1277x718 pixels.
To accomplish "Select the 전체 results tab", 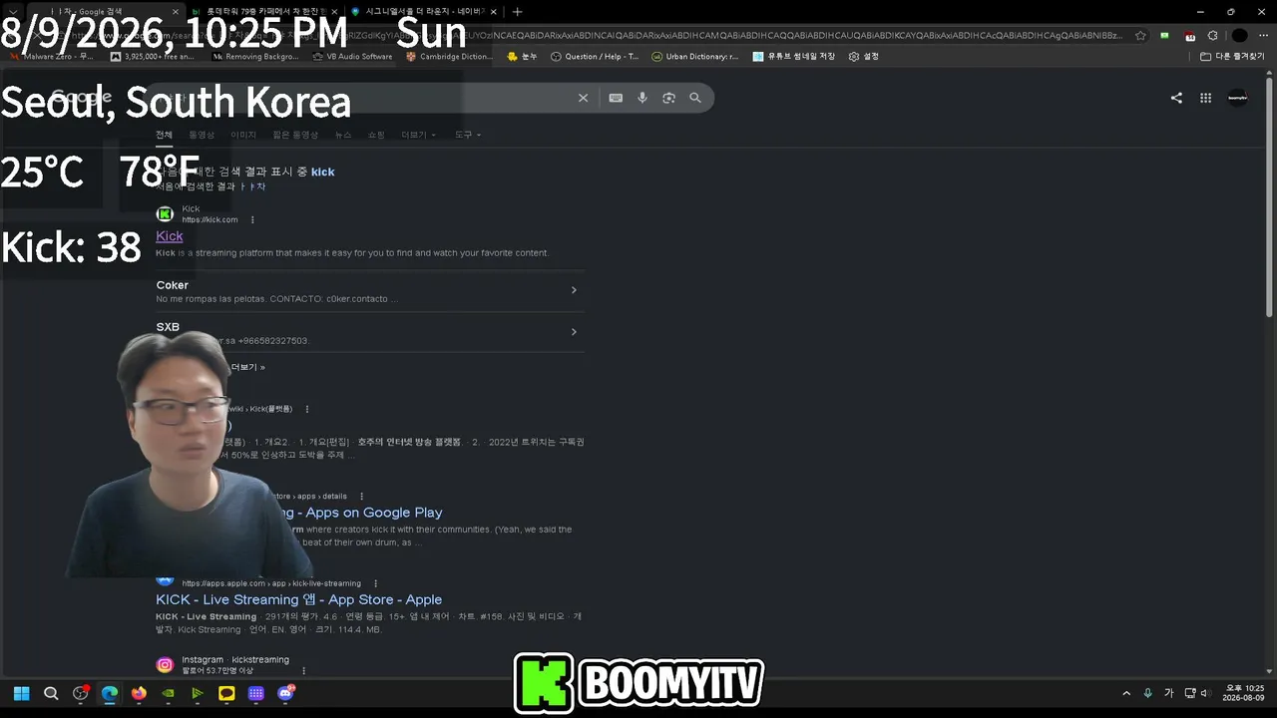I will point(164,135).
